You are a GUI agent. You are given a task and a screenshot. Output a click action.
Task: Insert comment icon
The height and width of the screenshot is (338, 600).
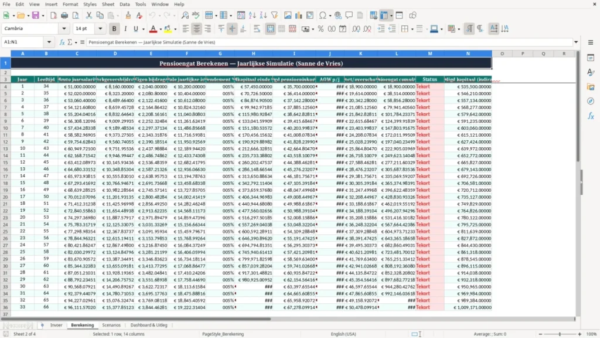pyautogui.click(x=349, y=15)
